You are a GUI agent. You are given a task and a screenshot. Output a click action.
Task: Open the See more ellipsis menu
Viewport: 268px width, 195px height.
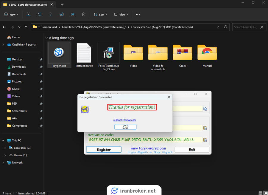click(x=138, y=15)
